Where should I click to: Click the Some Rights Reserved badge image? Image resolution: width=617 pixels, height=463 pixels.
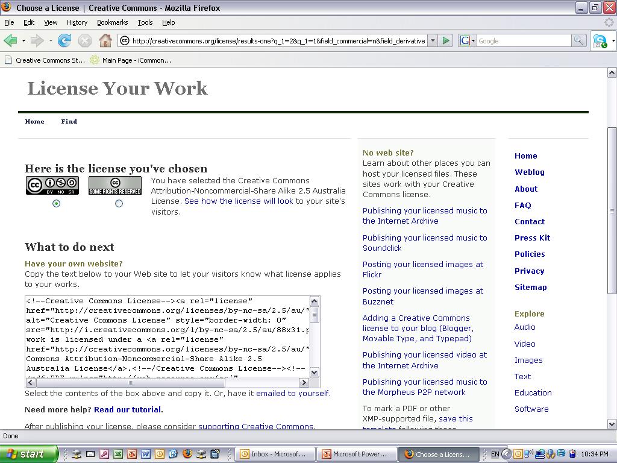(115, 186)
